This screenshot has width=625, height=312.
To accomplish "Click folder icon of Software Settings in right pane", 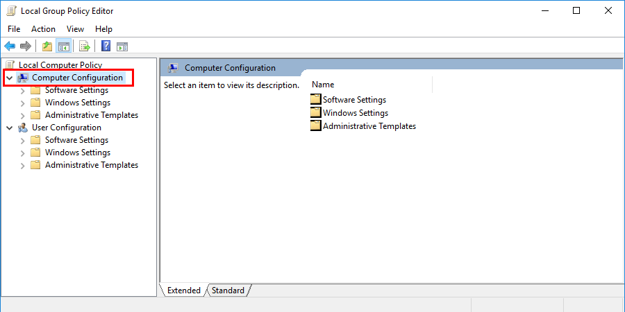I will [x=316, y=99].
